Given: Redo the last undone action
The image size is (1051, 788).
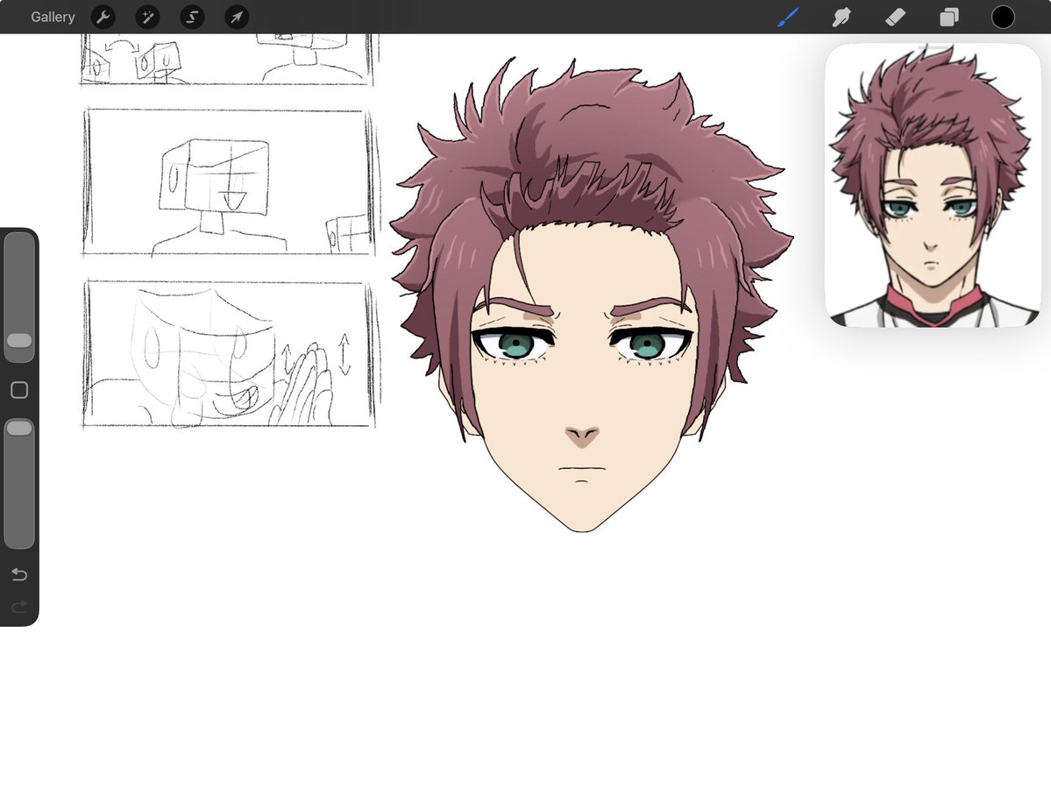Looking at the screenshot, I should [19, 607].
